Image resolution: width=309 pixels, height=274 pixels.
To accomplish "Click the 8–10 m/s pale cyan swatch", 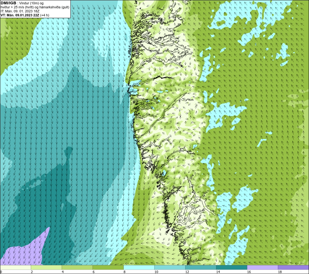I will click(139, 267).
